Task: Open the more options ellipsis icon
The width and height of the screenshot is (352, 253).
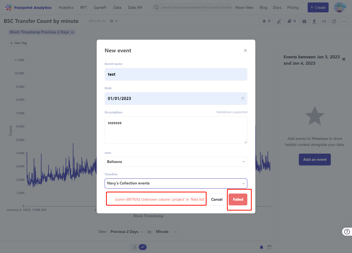Action: [344, 21]
